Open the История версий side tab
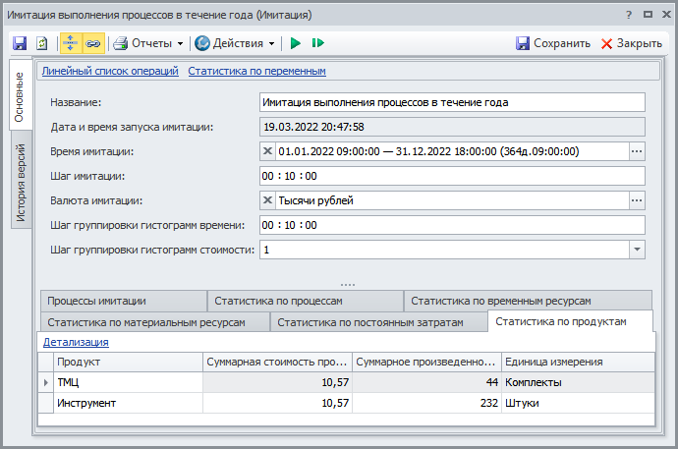Screen dimensions: 678x449 [x=22, y=184]
